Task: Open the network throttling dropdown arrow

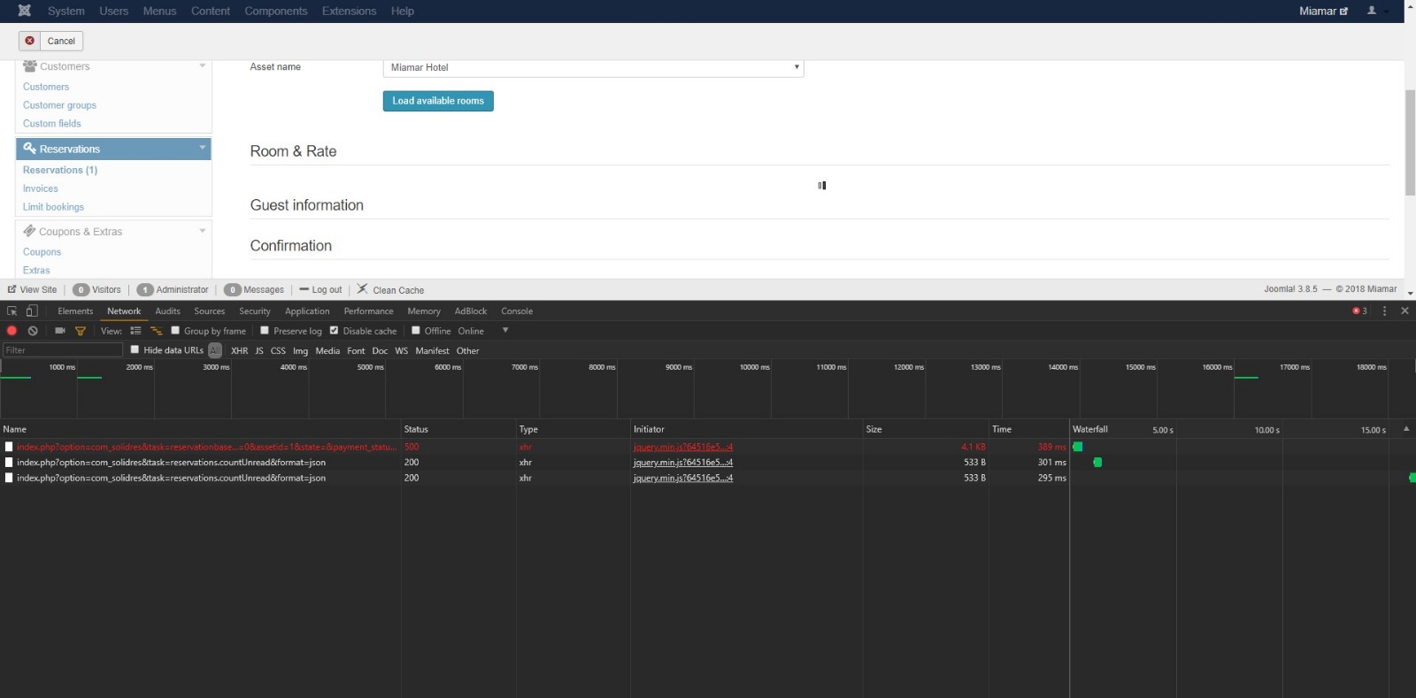Action: coord(505,331)
